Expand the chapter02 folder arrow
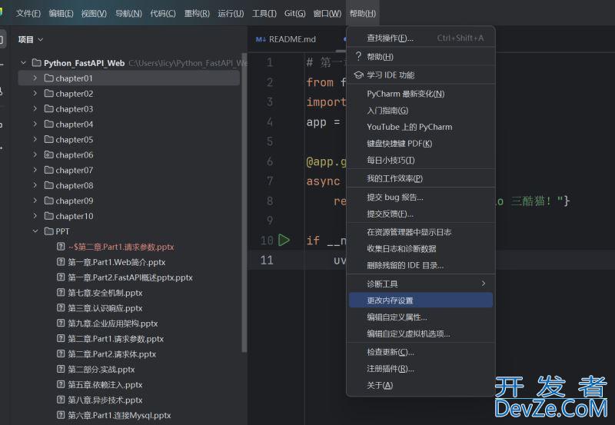 pos(35,93)
